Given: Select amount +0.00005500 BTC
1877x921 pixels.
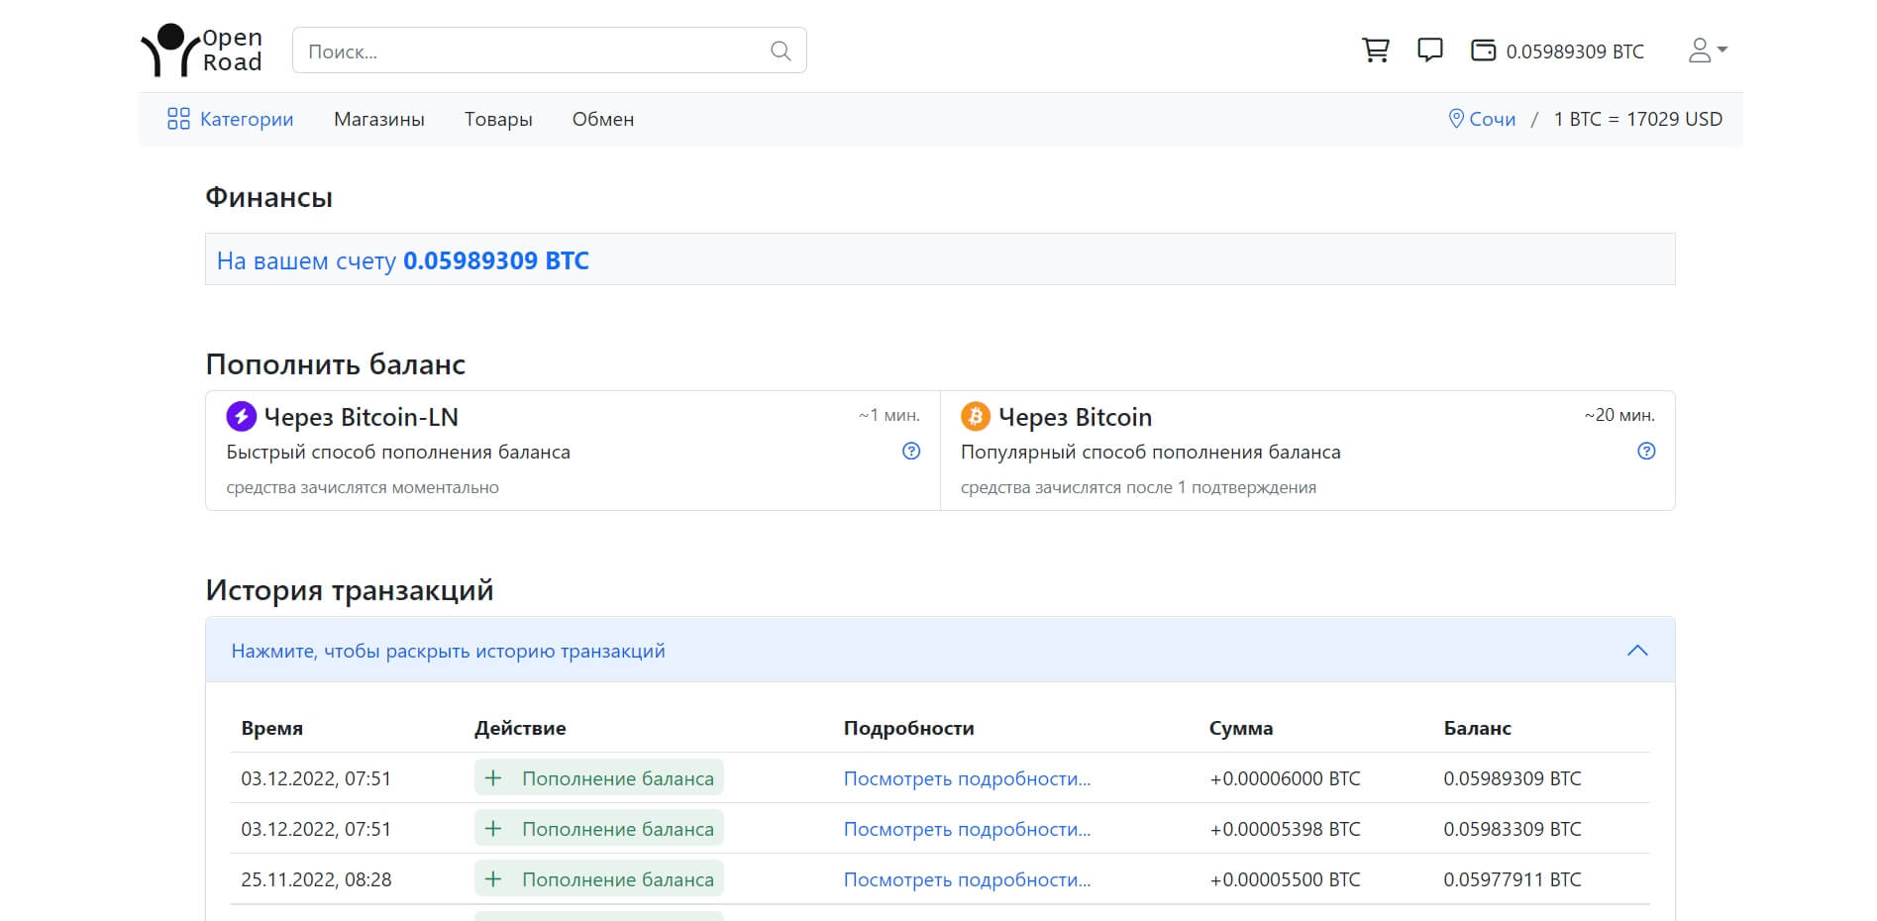Looking at the screenshot, I should click(x=1285, y=879).
